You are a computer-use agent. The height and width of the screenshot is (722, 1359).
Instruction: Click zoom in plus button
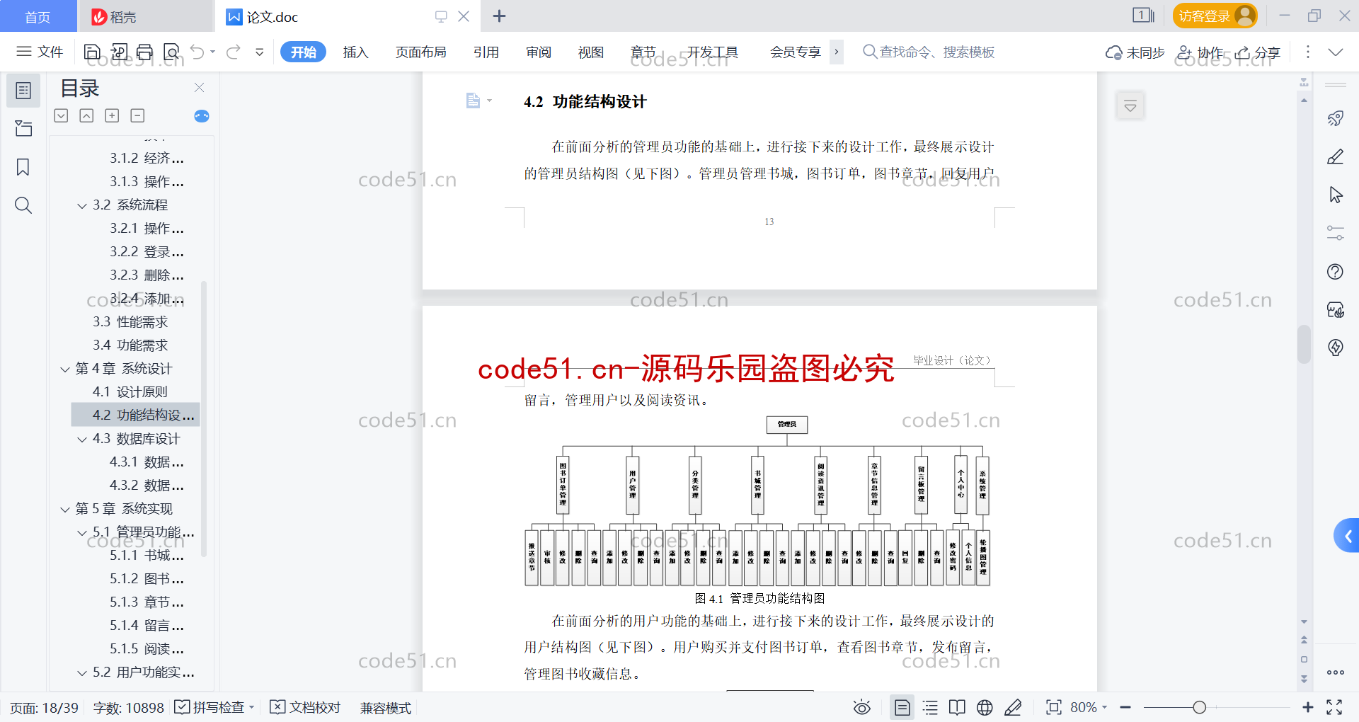click(x=1308, y=707)
